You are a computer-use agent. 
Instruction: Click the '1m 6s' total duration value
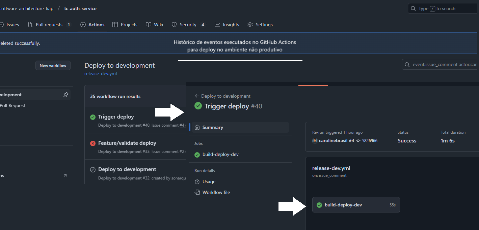click(x=448, y=141)
